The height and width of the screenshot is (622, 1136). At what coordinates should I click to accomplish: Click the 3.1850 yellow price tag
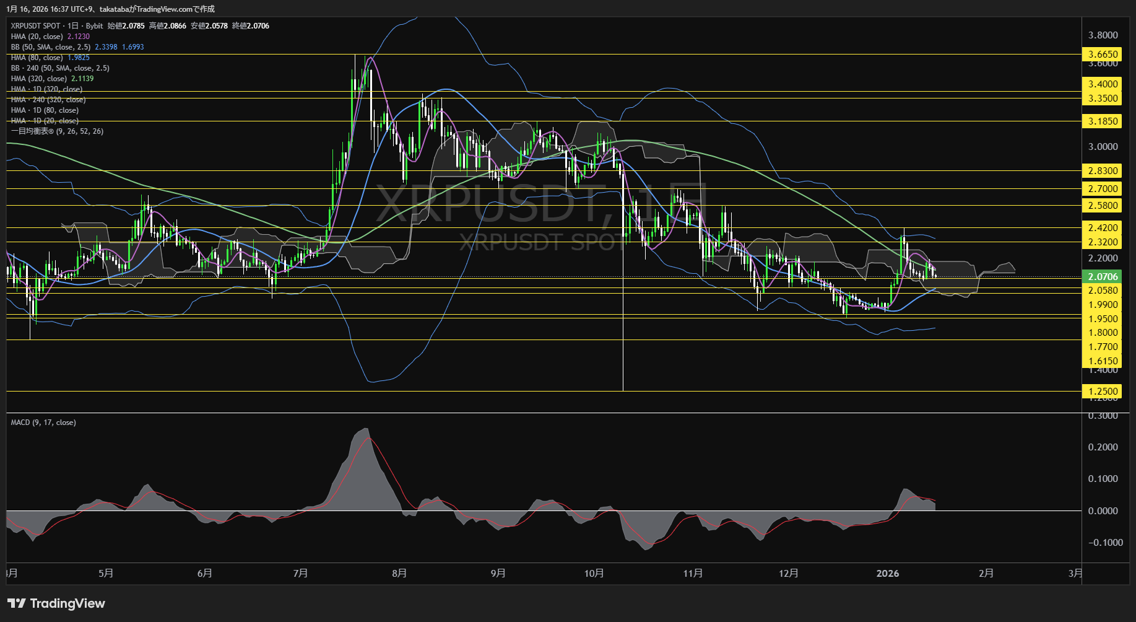pyautogui.click(x=1103, y=121)
